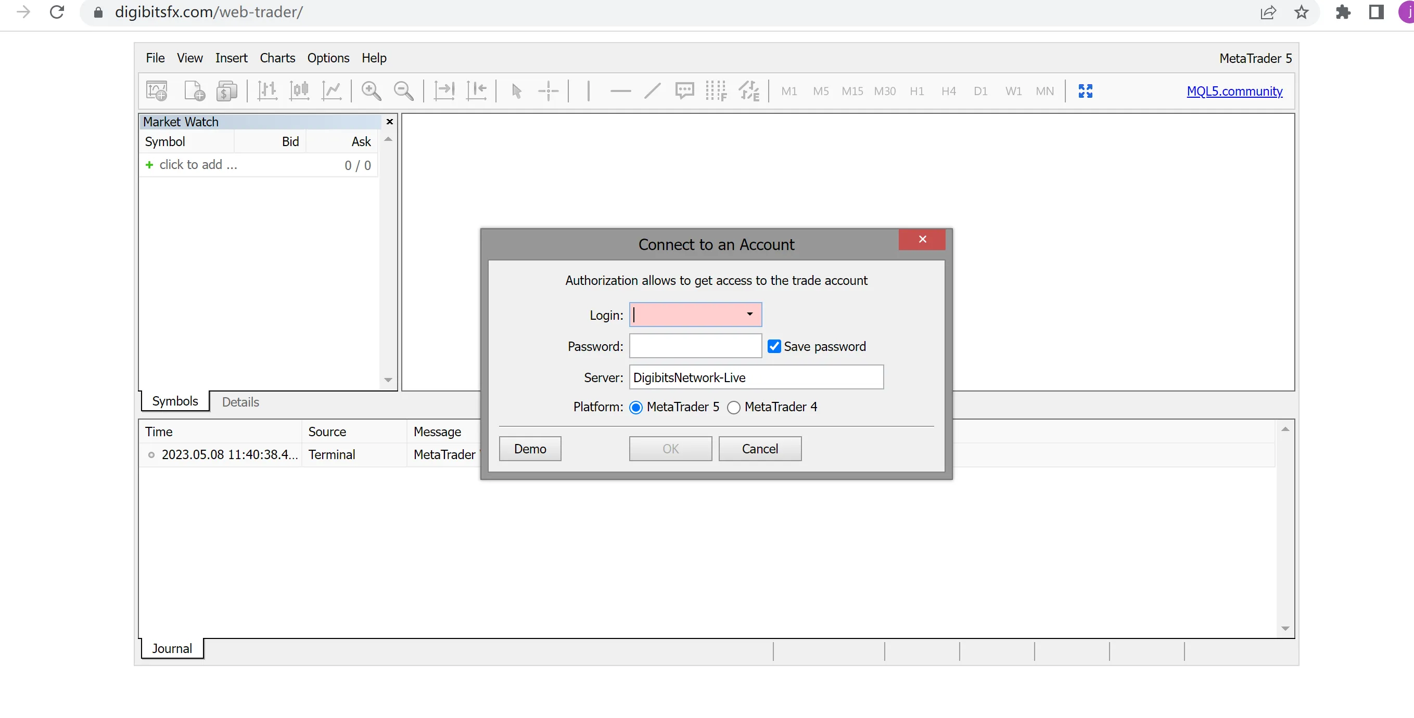Open the File menu
The image size is (1414, 718).
tap(155, 58)
